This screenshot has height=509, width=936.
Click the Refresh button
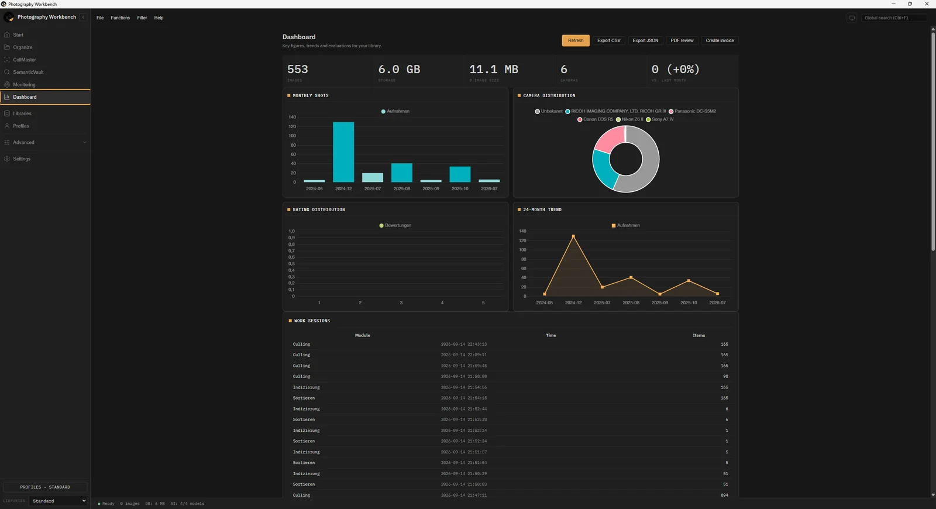pyautogui.click(x=576, y=40)
